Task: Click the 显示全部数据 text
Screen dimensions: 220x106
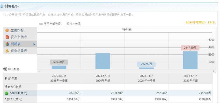Action: [x=52, y=24]
